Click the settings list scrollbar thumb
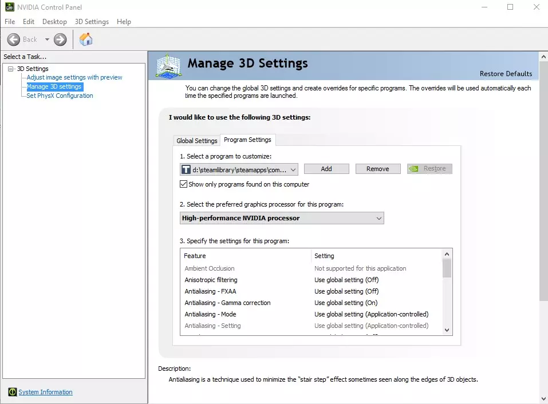This screenshot has width=548, height=404. 447,268
